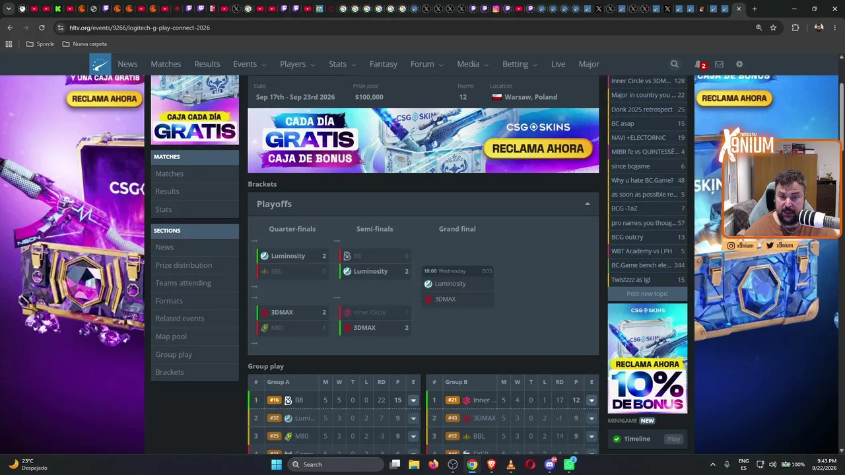
Task: Open File Explorer from the taskbar
Action: (413, 464)
